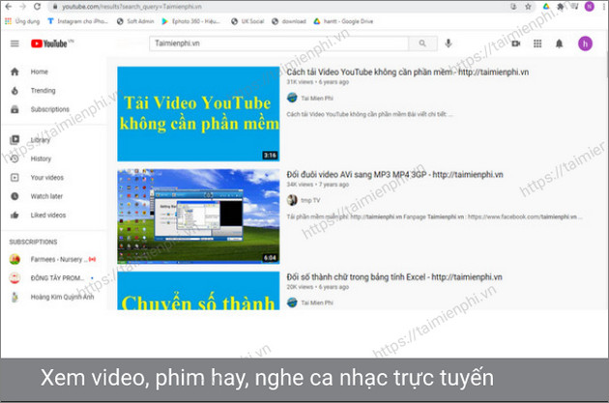Open the title 'Đổi đuôi video AVI sang MP3 MP4 3GP'
Screen dimensions: 609x403
click(x=394, y=175)
